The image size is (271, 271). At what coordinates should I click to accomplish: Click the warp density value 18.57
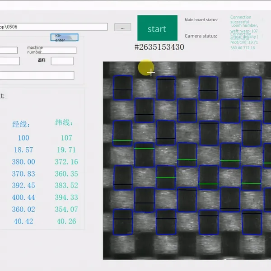[23, 150]
